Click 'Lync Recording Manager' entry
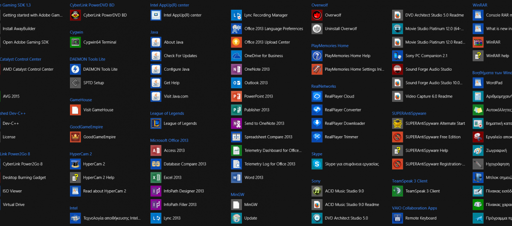The width and height of the screenshot is (512, 226). click(259, 15)
